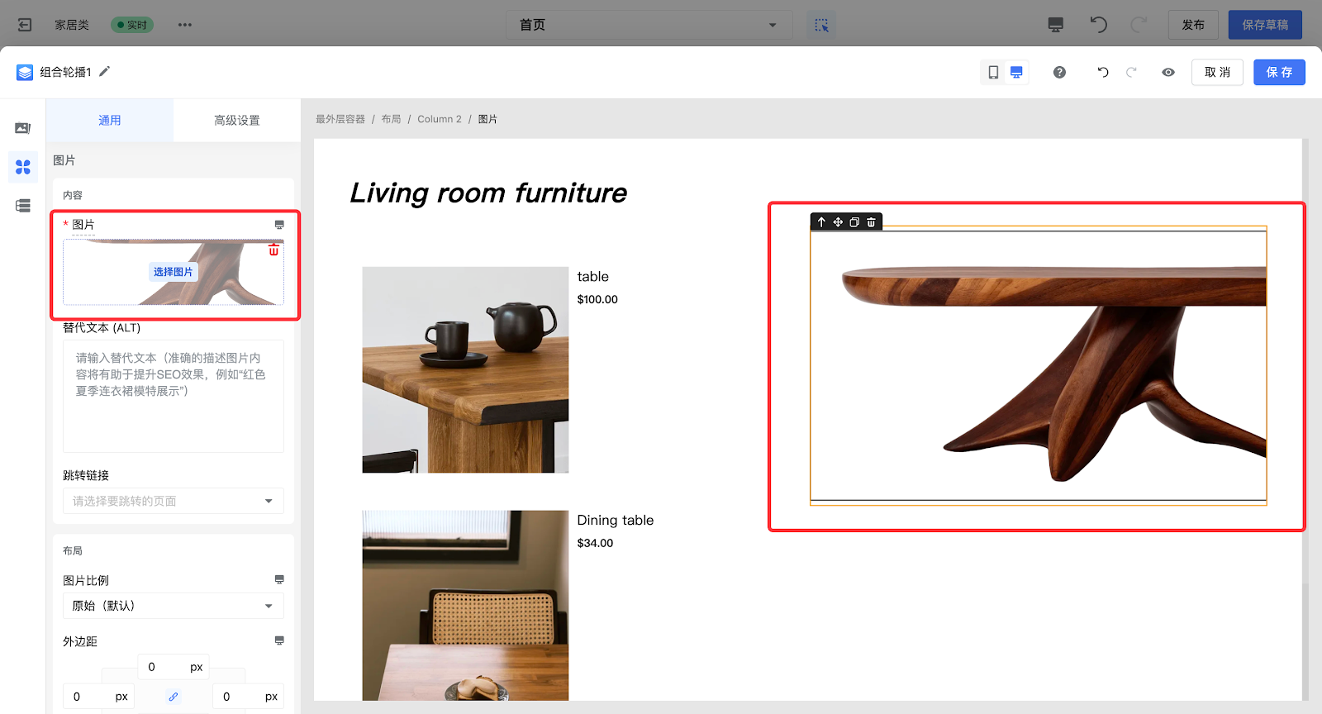Open the help question mark icon

(x=1059, y=73)
